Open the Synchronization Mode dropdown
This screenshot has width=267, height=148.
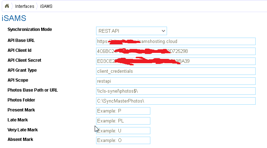(x=132, y=31)
